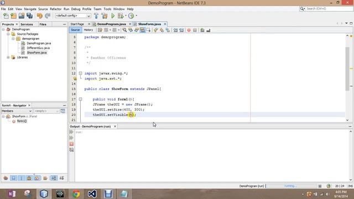The image size is (354, 199).
Task: Click the Re-run icon in the Output panel
Action: (71, 132)
